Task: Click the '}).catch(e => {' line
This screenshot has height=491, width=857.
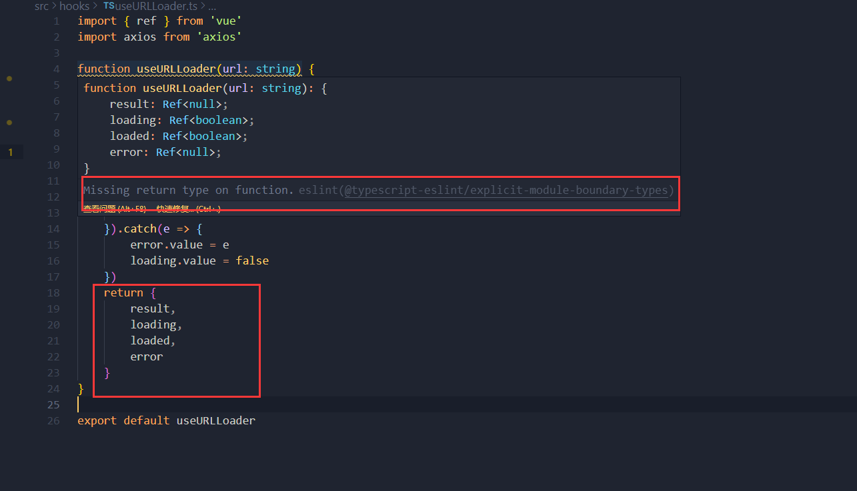Action: (153, 229)
